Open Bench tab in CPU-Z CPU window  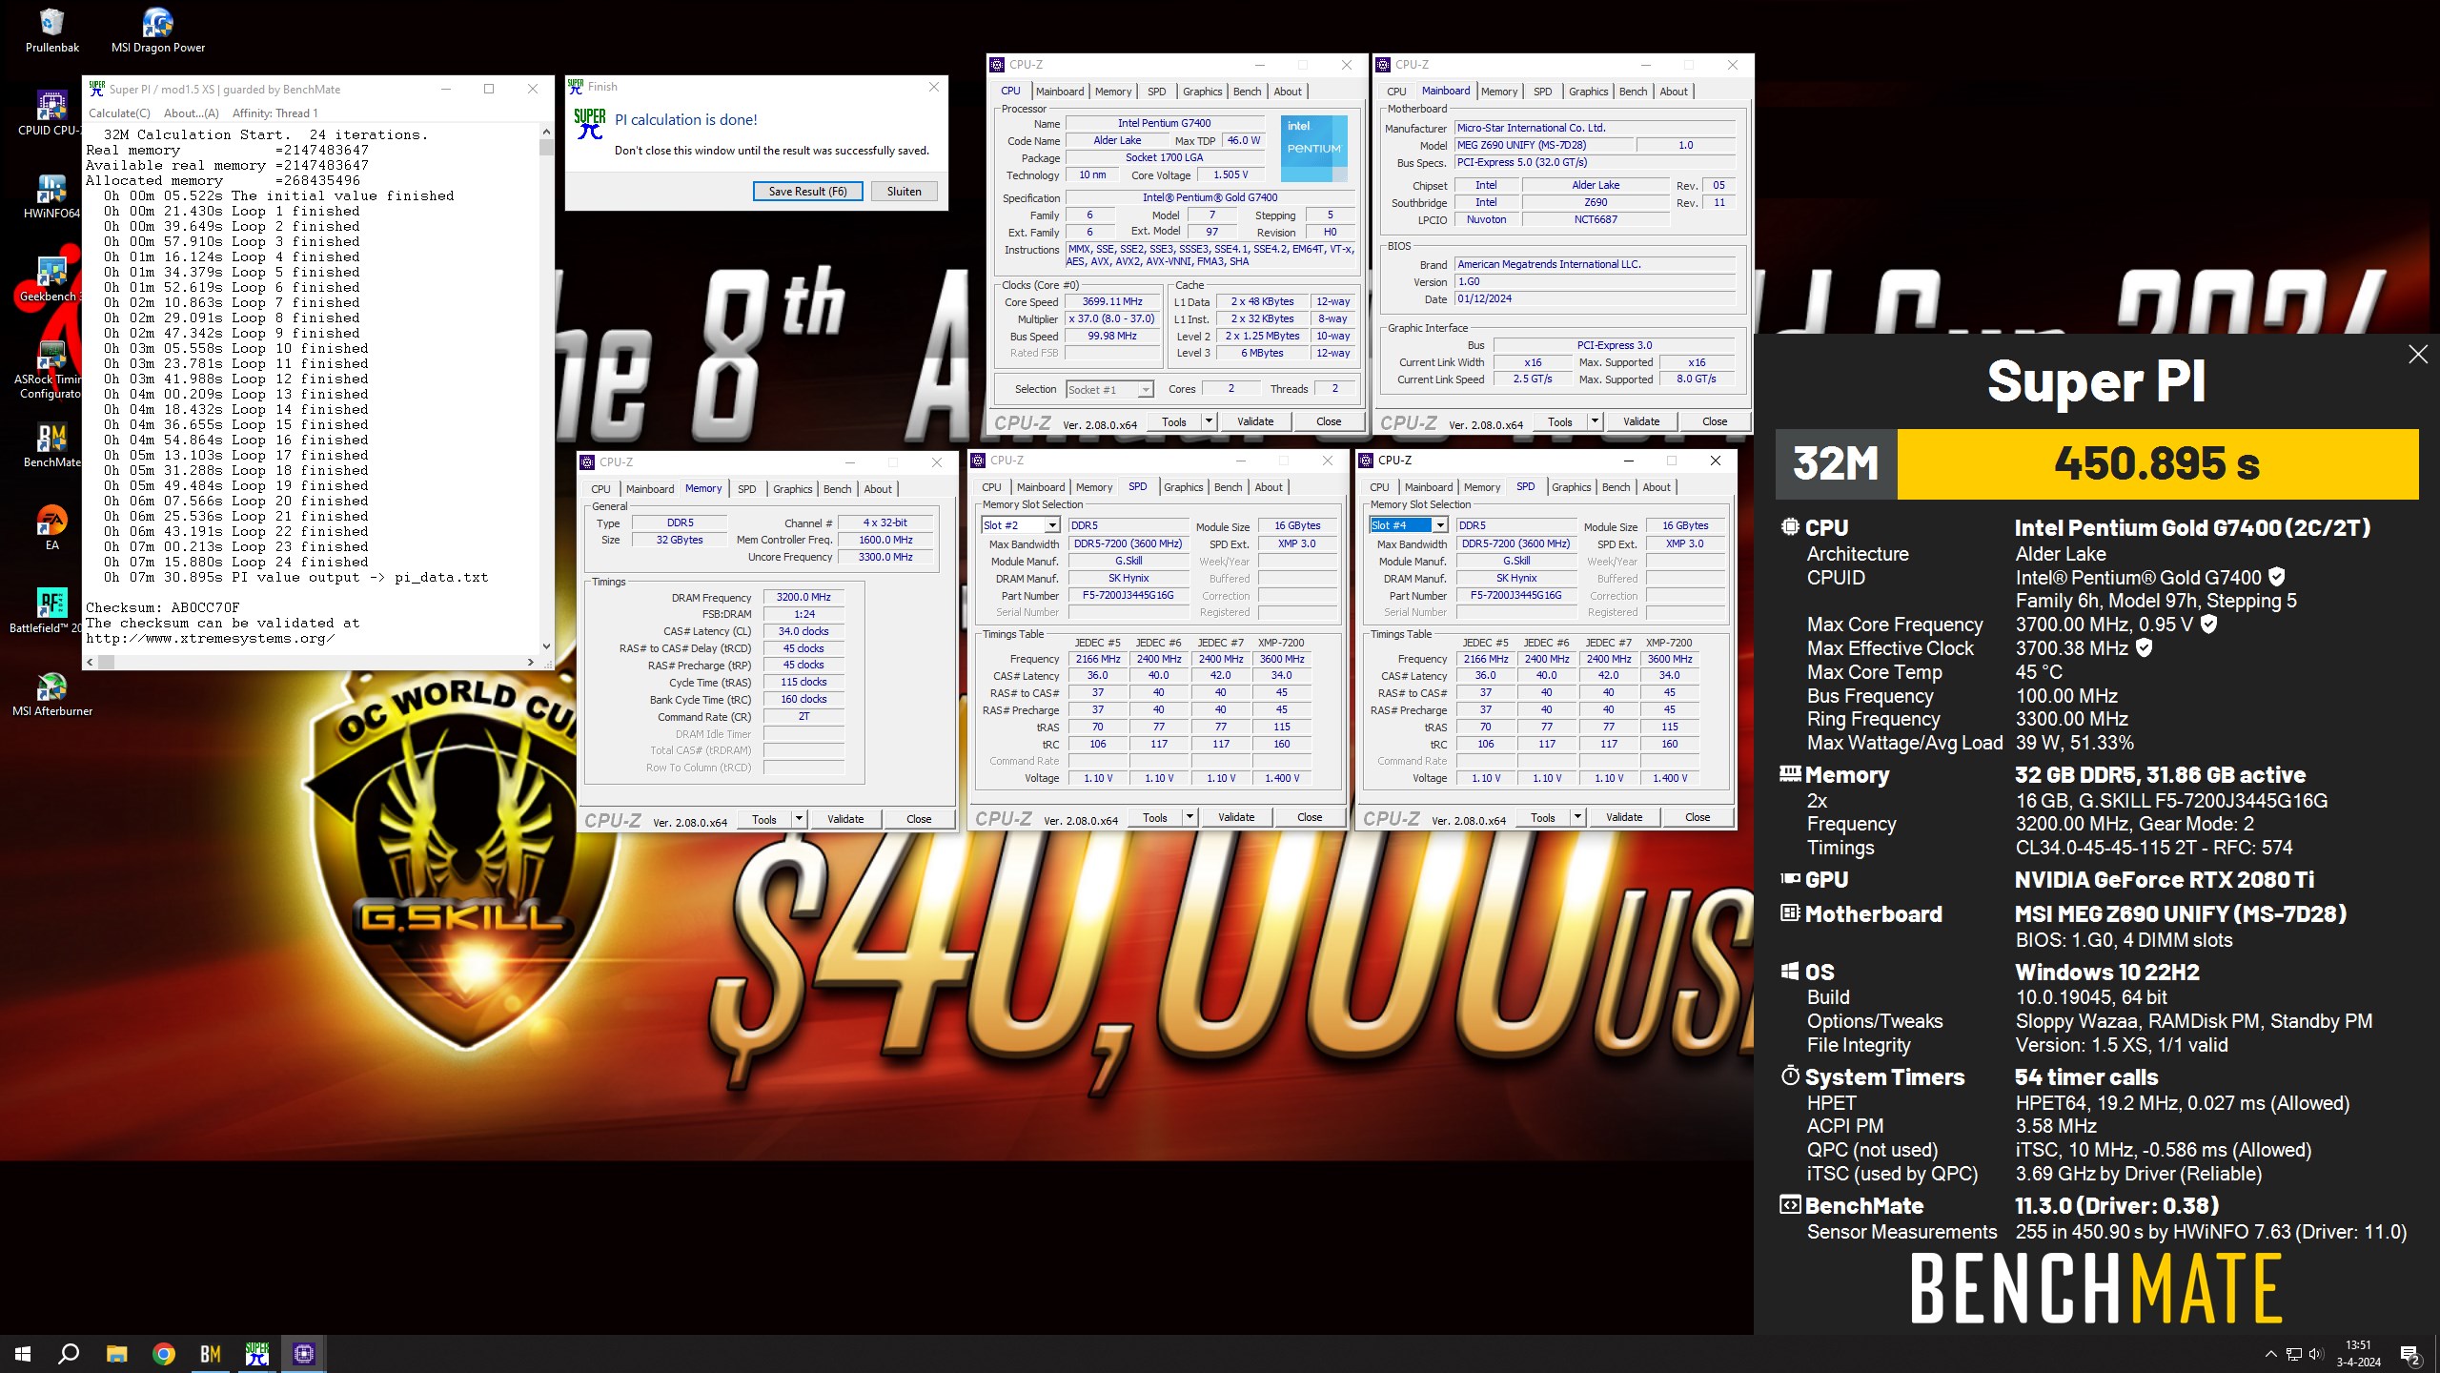(1247, 92)
